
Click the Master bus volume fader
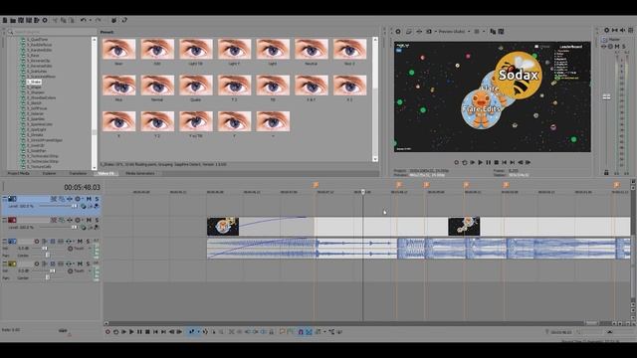tap(606, 96)
